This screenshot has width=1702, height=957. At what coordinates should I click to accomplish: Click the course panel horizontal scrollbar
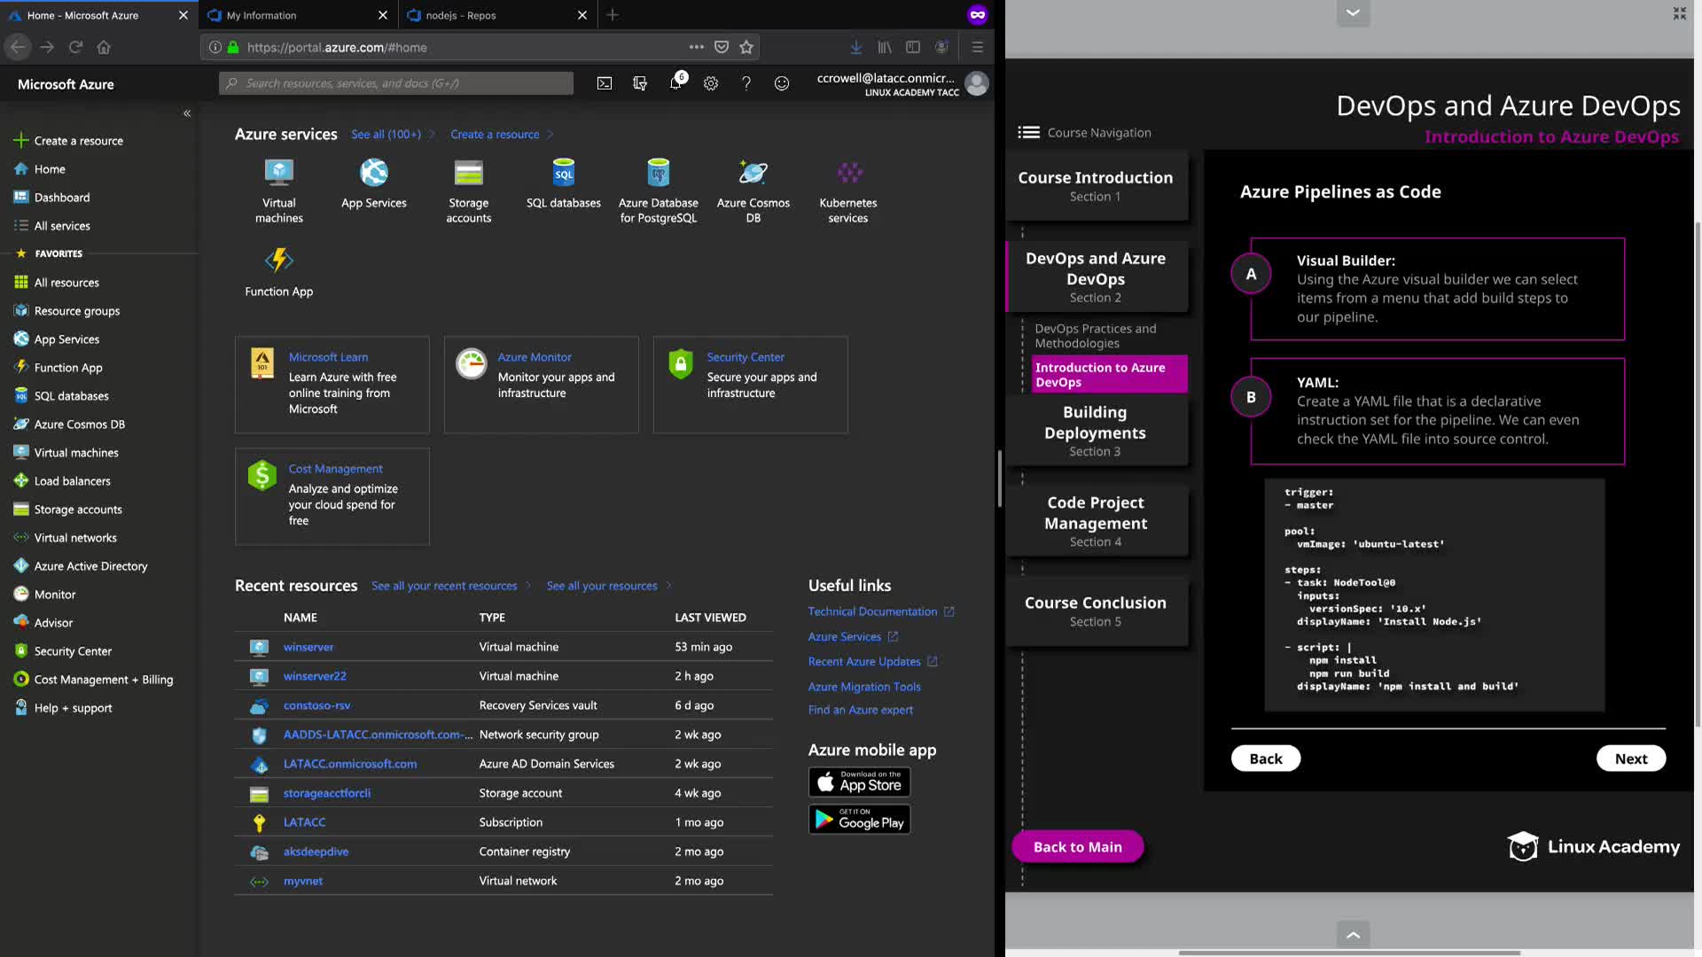(x=1349, y=953)
